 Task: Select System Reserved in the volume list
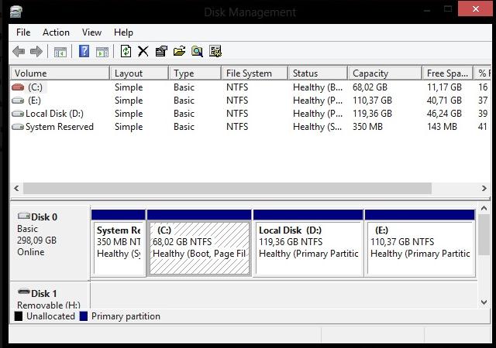pyautogui.click(x=60, y=127)
